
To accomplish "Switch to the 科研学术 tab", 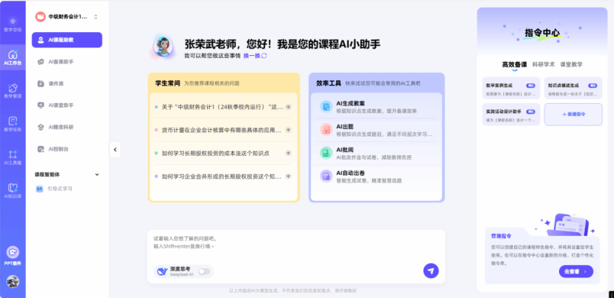I will (544, 65).
